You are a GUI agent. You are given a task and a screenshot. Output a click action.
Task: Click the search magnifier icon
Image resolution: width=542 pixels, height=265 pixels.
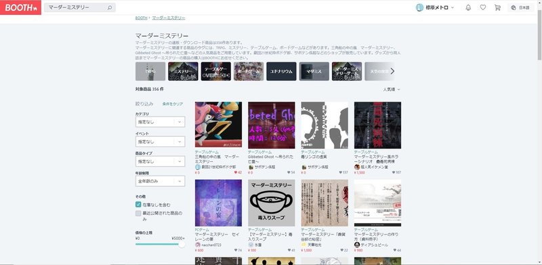coord(110,7)
